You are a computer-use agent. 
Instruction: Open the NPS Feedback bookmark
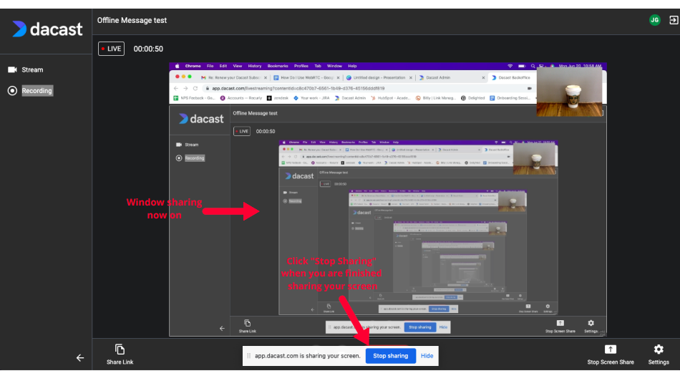point(194,98)
